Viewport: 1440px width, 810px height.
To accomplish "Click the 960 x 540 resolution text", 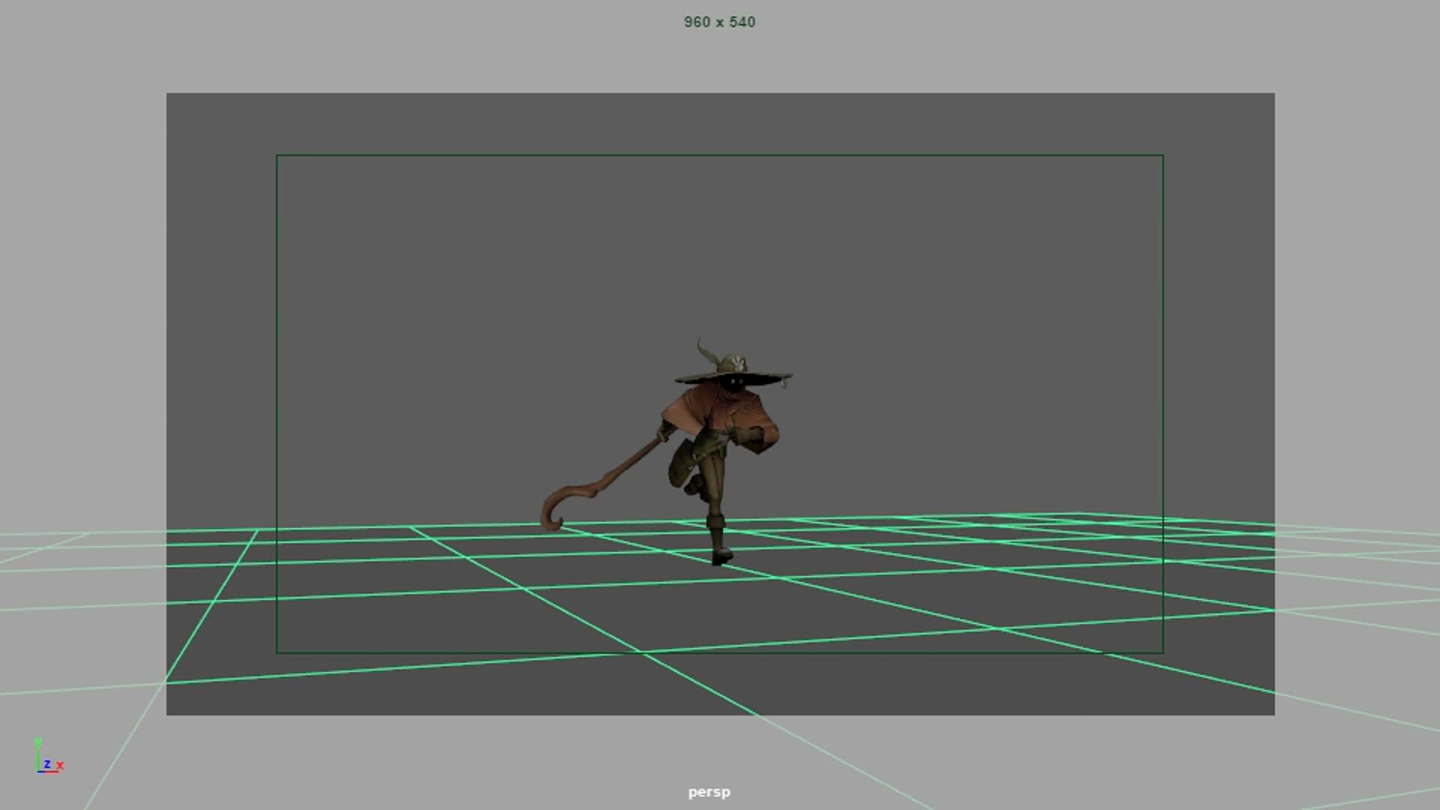I will (720, 22).
